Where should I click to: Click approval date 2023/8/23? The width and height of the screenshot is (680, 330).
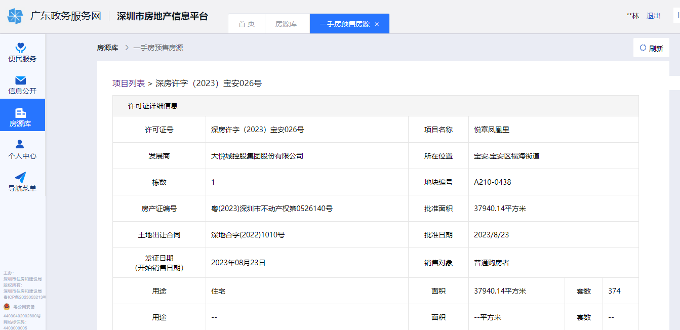tap(491, 235)
